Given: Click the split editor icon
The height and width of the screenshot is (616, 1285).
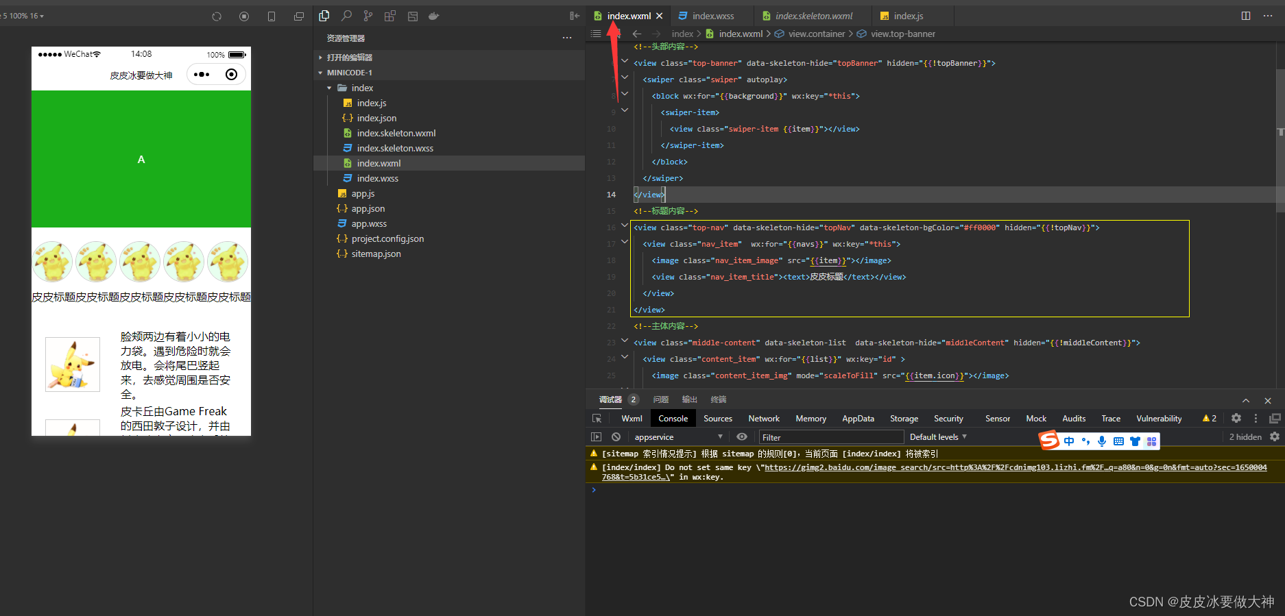Looking at the screenshot, I should pos(1246,16).
